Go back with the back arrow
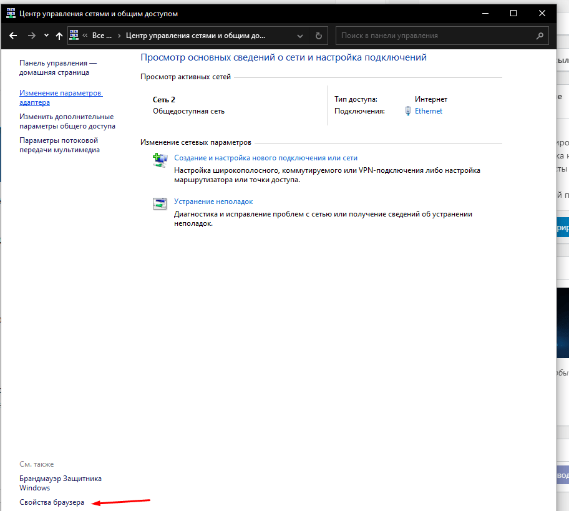The height and width of the screenshot is (511, 569). (x=13, y=36)
